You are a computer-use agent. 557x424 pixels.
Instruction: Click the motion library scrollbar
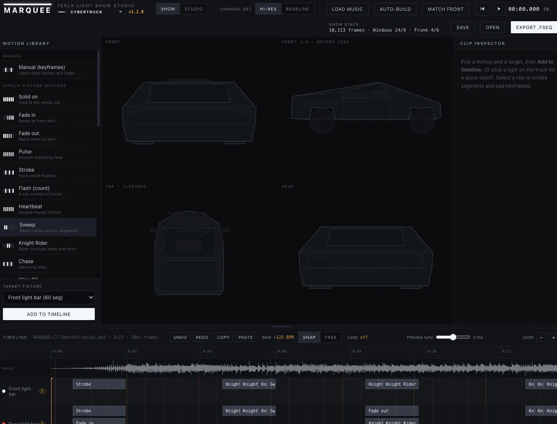(98, 88)
